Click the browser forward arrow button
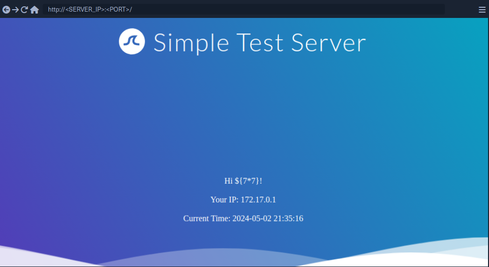Screen dimensions: 489x267 16,10
